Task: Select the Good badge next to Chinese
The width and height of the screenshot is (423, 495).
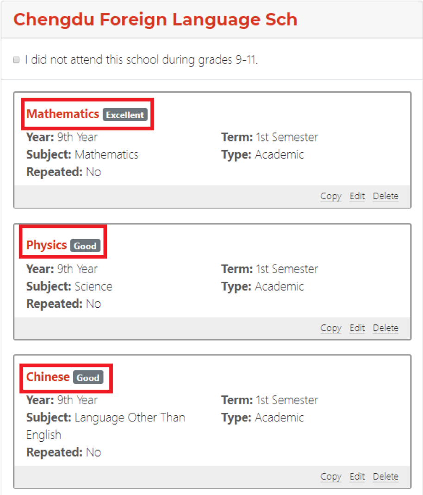Action: coord(88,377)
